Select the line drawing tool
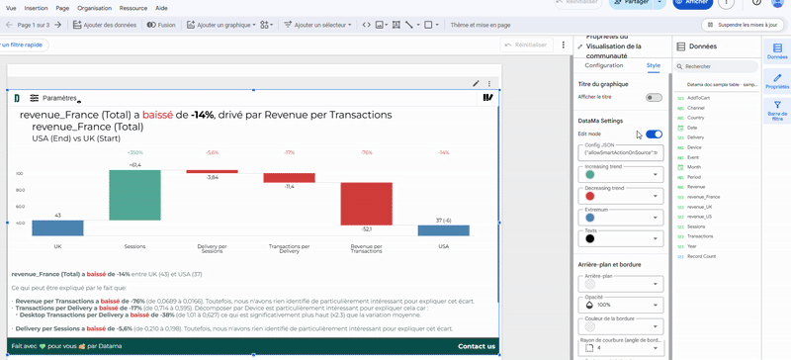This screenshot has width=791, height=360. pyautogui.click(x=409, y=25)
